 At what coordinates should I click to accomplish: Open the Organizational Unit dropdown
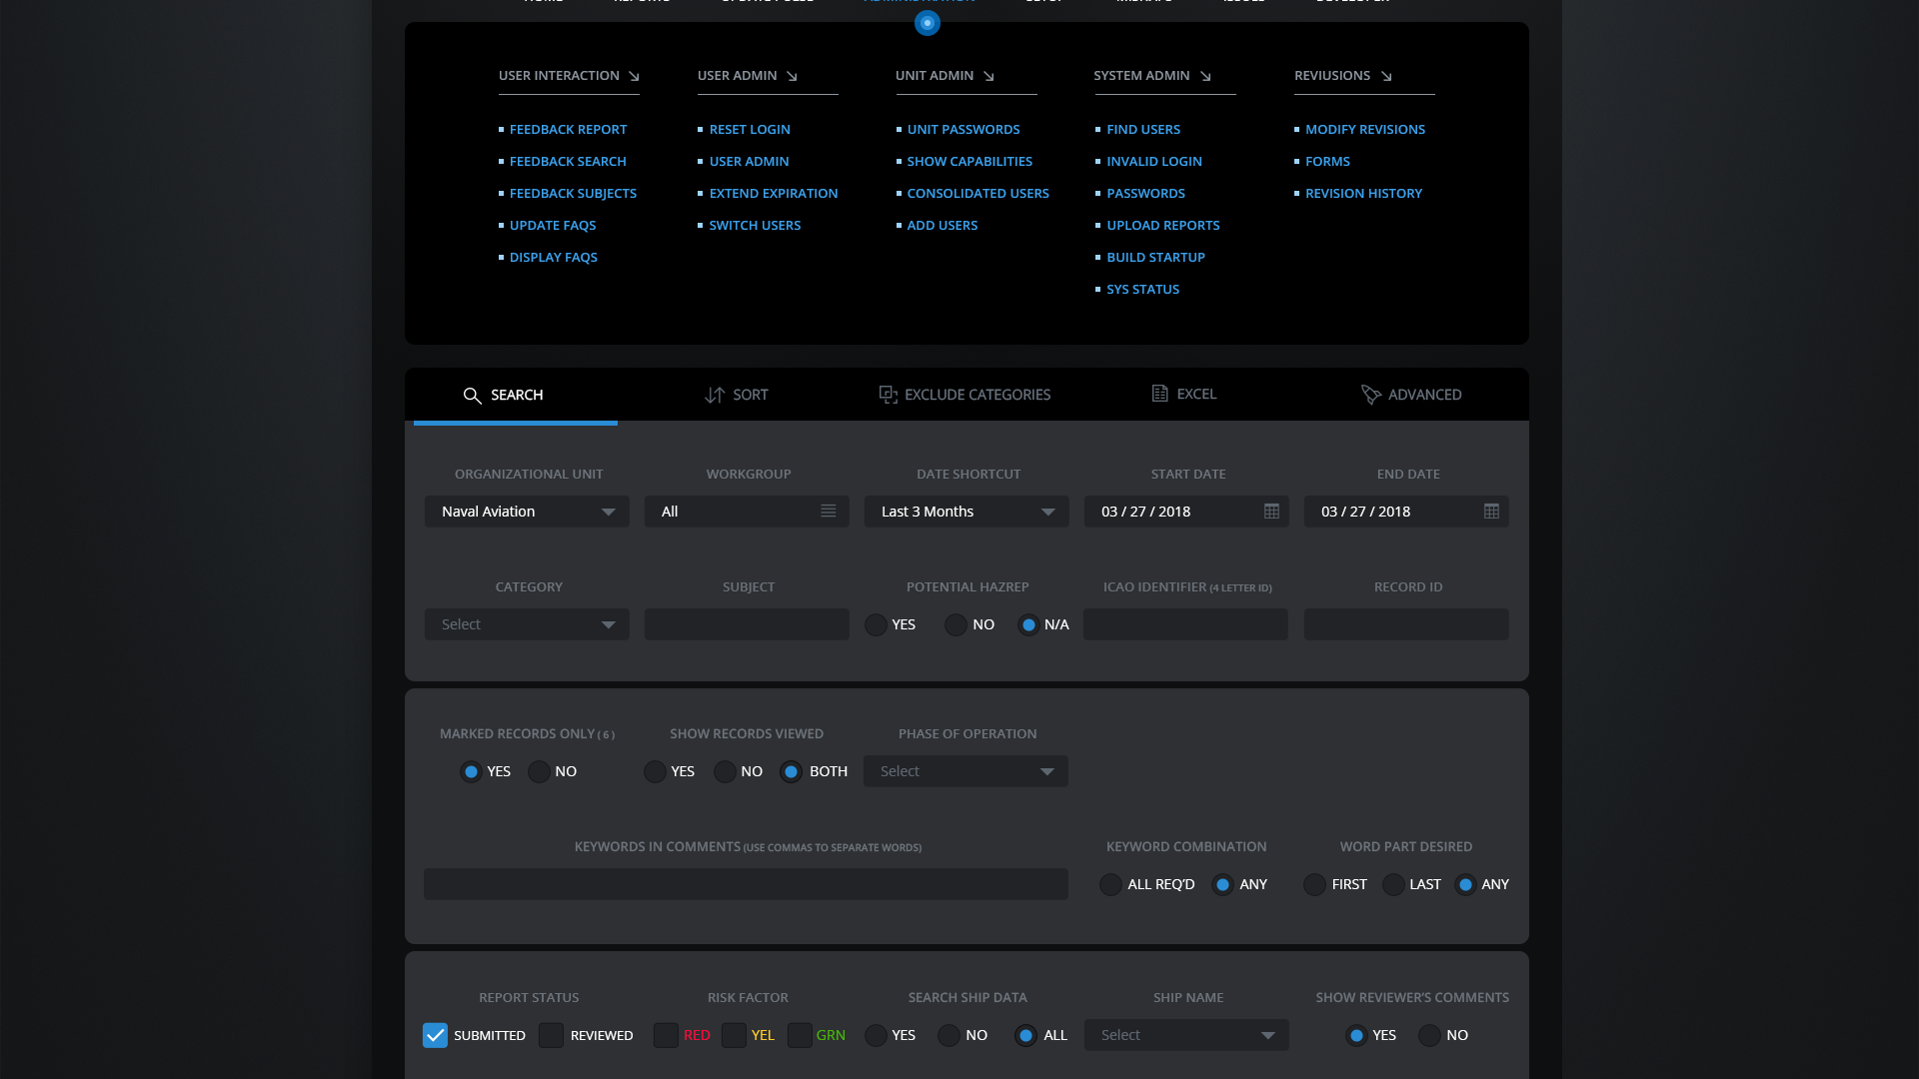(x=527, y=512)
